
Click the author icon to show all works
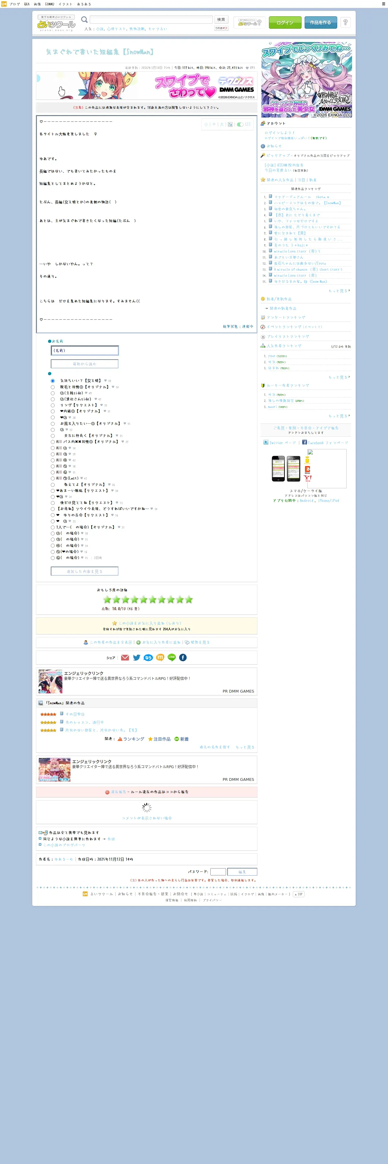pyautogui.click(x=86, y=642)
